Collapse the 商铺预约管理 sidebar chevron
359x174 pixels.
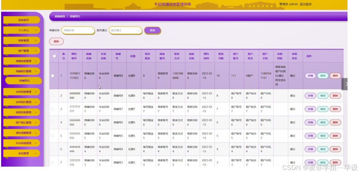pos(36,71)
